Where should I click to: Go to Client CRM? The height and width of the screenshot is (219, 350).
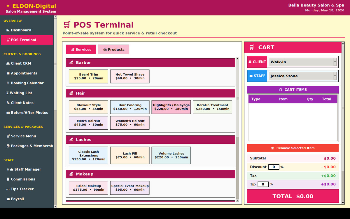[27, 63]
